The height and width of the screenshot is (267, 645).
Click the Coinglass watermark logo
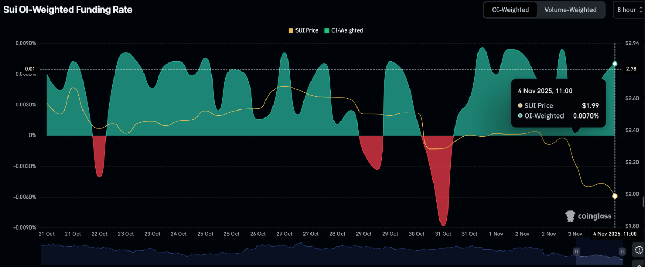(x=588, y=216)
